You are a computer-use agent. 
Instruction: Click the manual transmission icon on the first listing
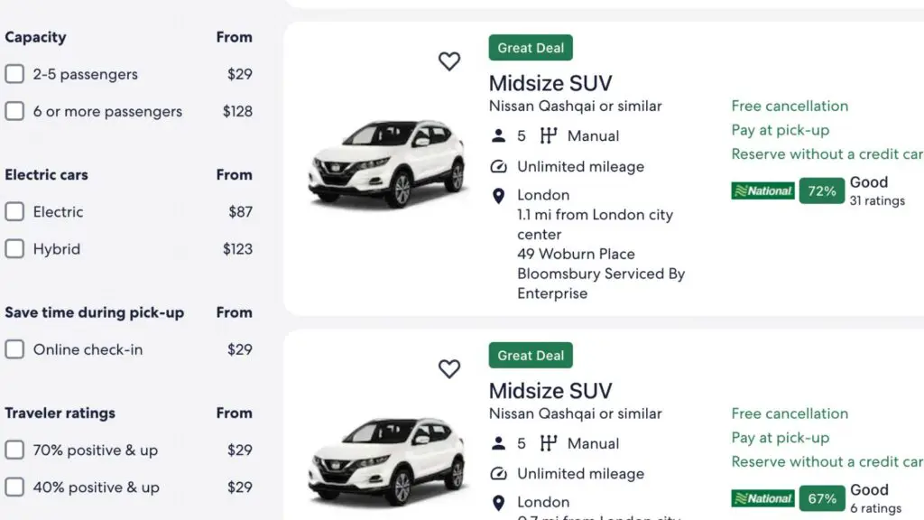[550, 135]
